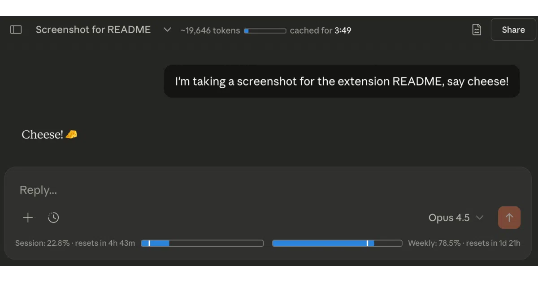The width and height of the screenshot is (538, 282).
Task: Focus the Reply text input field
Action: point(268,190)
